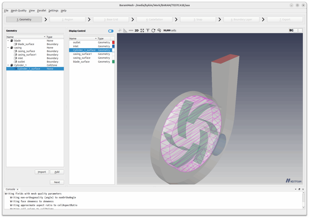Click the second background color box after BG
Viewport: 309px width, 218px height.
click(x=300, y=30)
